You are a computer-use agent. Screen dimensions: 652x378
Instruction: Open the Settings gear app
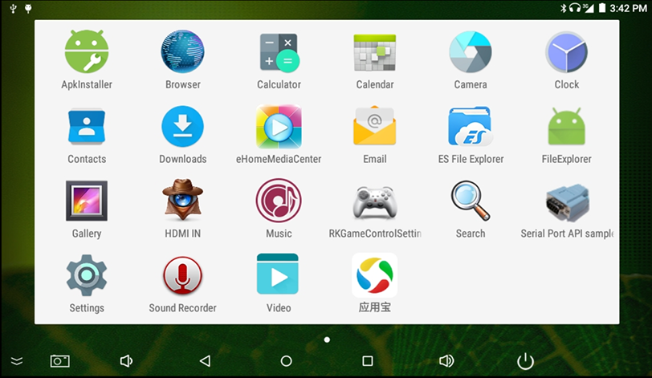pos(87,275)
